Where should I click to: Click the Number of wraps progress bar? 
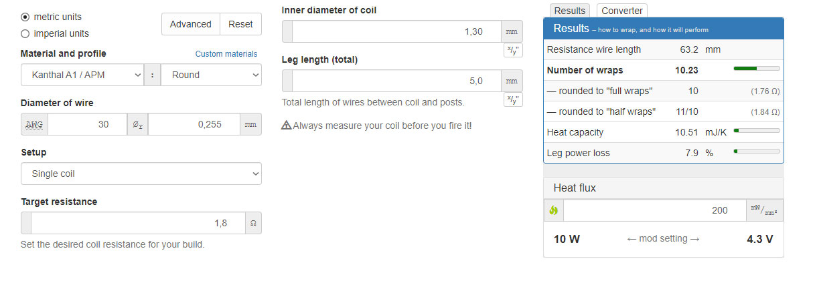tap(757, 69)
